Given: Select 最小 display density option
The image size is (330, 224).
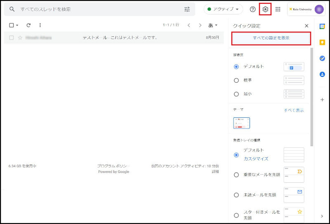Looking at the screenshot, I should click(x=236, y=94).
